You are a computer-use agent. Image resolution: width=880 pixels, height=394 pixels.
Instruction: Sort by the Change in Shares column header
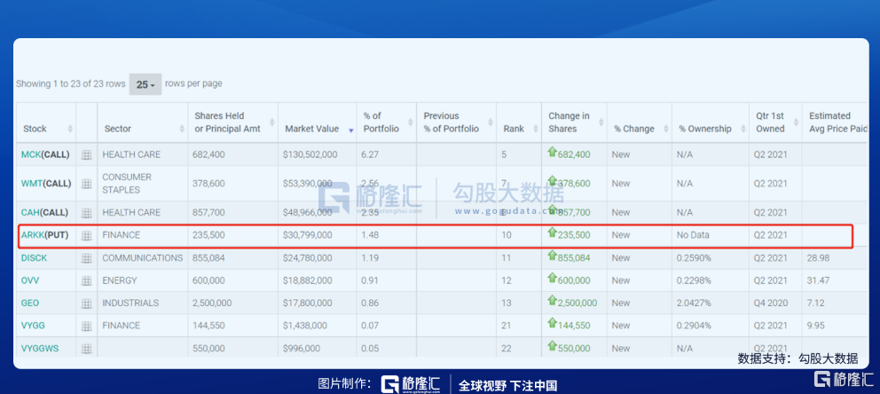569,122
